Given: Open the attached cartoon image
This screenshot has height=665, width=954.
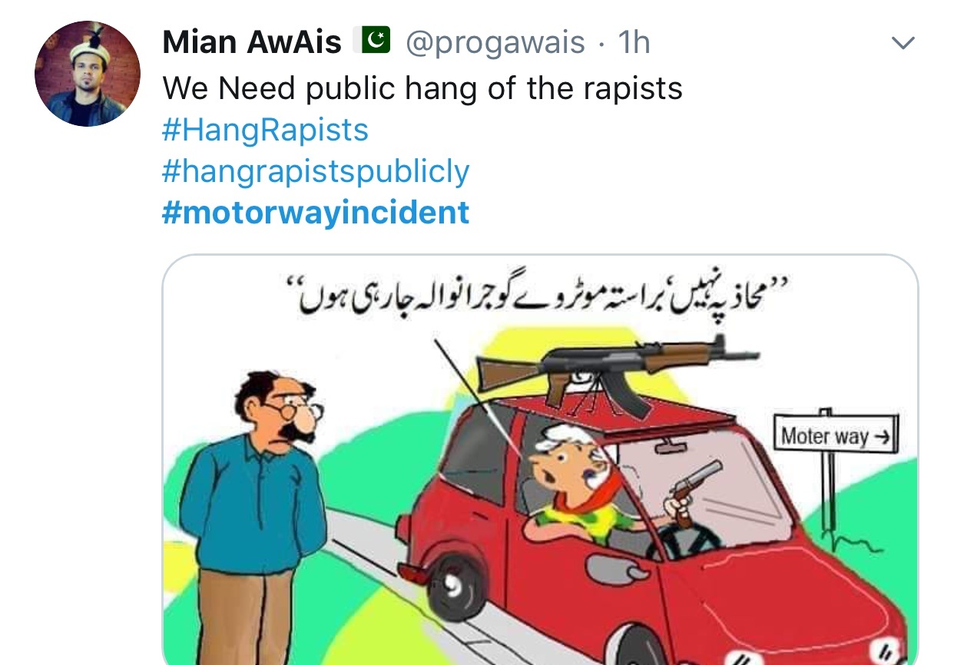Looking at the screenshot, I should pyautogui.click(x=540, y=461).
